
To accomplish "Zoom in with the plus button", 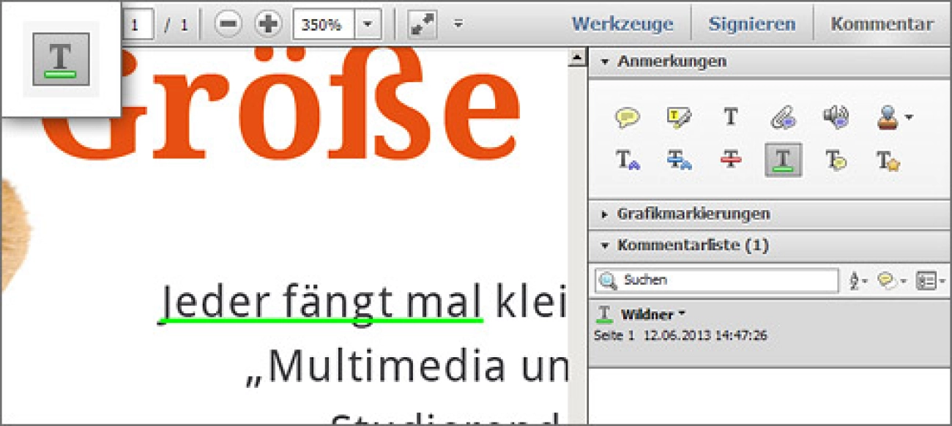I will [268, 23].
